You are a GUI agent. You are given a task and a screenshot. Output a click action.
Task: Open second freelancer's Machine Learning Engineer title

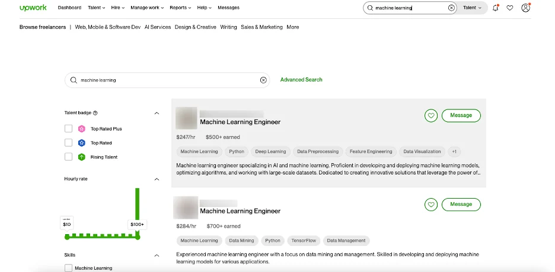tap(240, 211)
